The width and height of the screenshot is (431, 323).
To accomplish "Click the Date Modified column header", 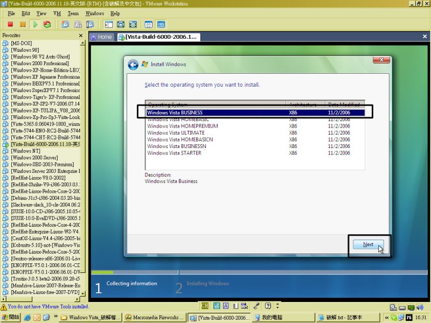I will pos(345,104).
